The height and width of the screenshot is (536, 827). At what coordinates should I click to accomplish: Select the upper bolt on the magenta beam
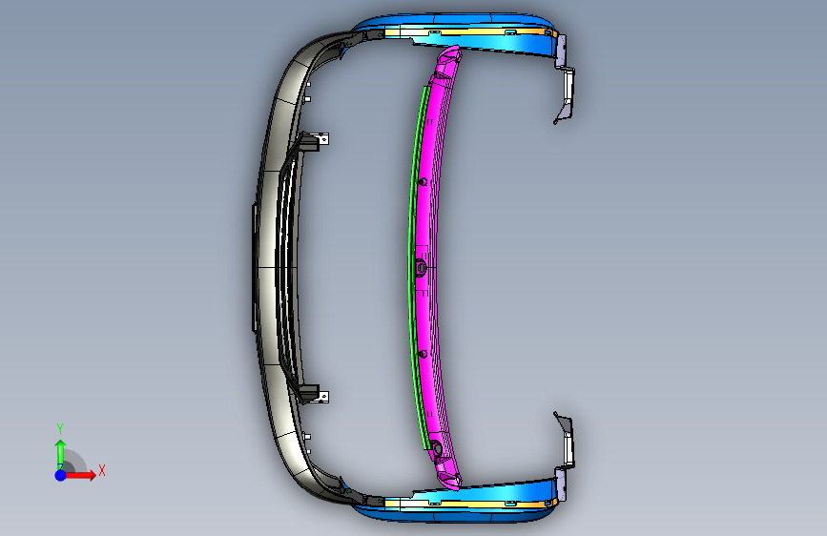click(x=423, y=182)
